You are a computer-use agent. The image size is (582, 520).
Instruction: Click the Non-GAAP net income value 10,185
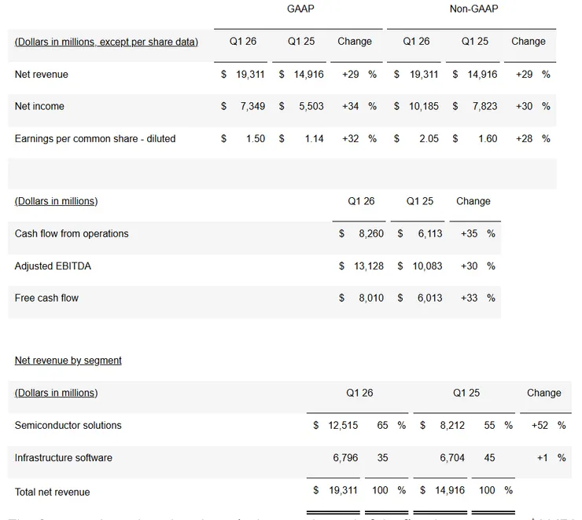[423, 106]
